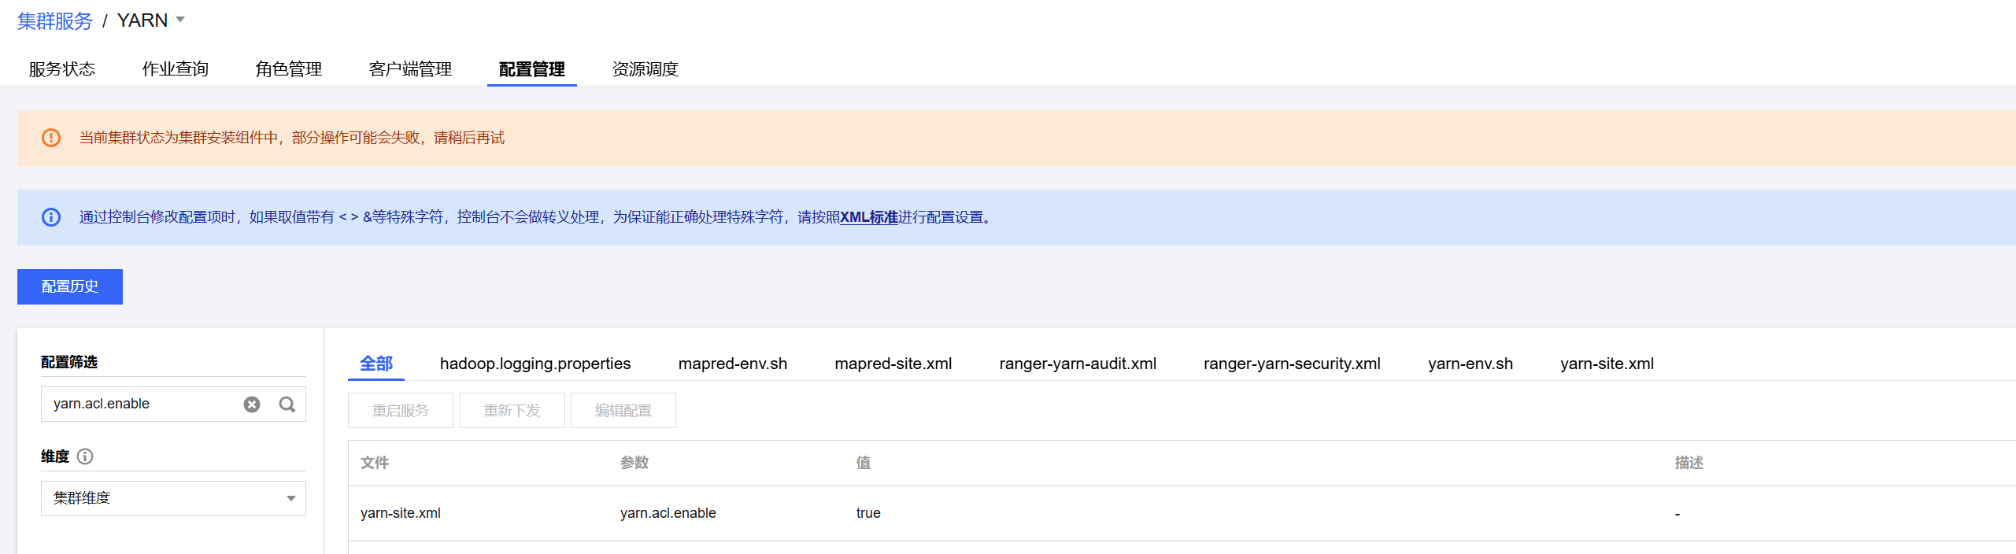Select the 资源调度 tab
2016x554 pixels.
tap(645, 69)
